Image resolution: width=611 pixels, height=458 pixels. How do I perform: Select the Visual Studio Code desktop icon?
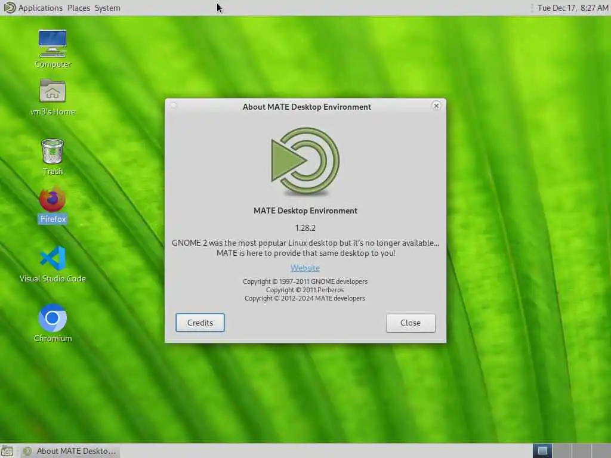pyautogui.click(x=53, y=264)
